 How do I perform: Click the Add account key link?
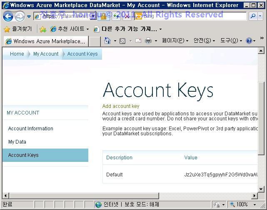tap(121, 106)
